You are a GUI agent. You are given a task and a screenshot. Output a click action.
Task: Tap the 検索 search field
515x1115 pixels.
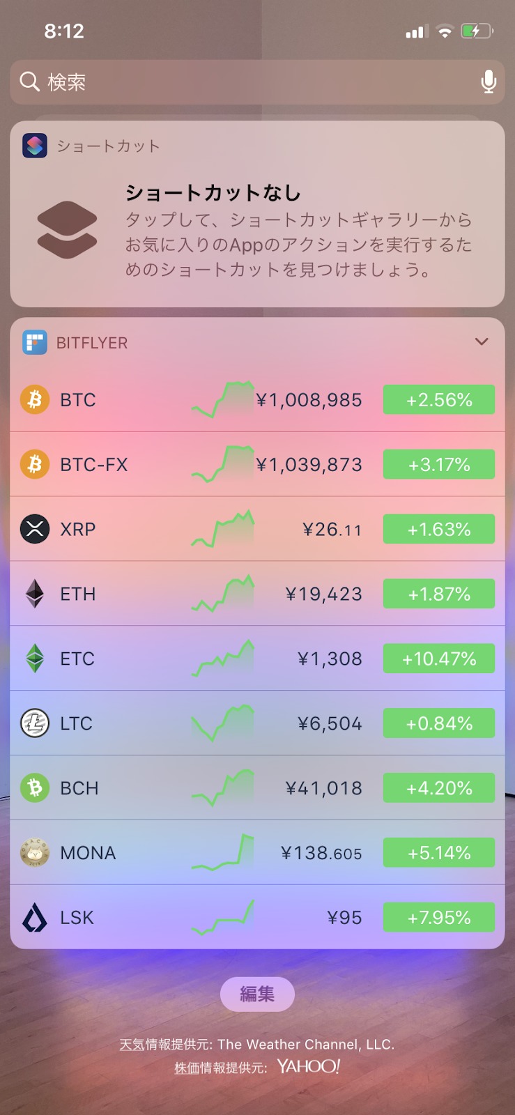point(257,82)
